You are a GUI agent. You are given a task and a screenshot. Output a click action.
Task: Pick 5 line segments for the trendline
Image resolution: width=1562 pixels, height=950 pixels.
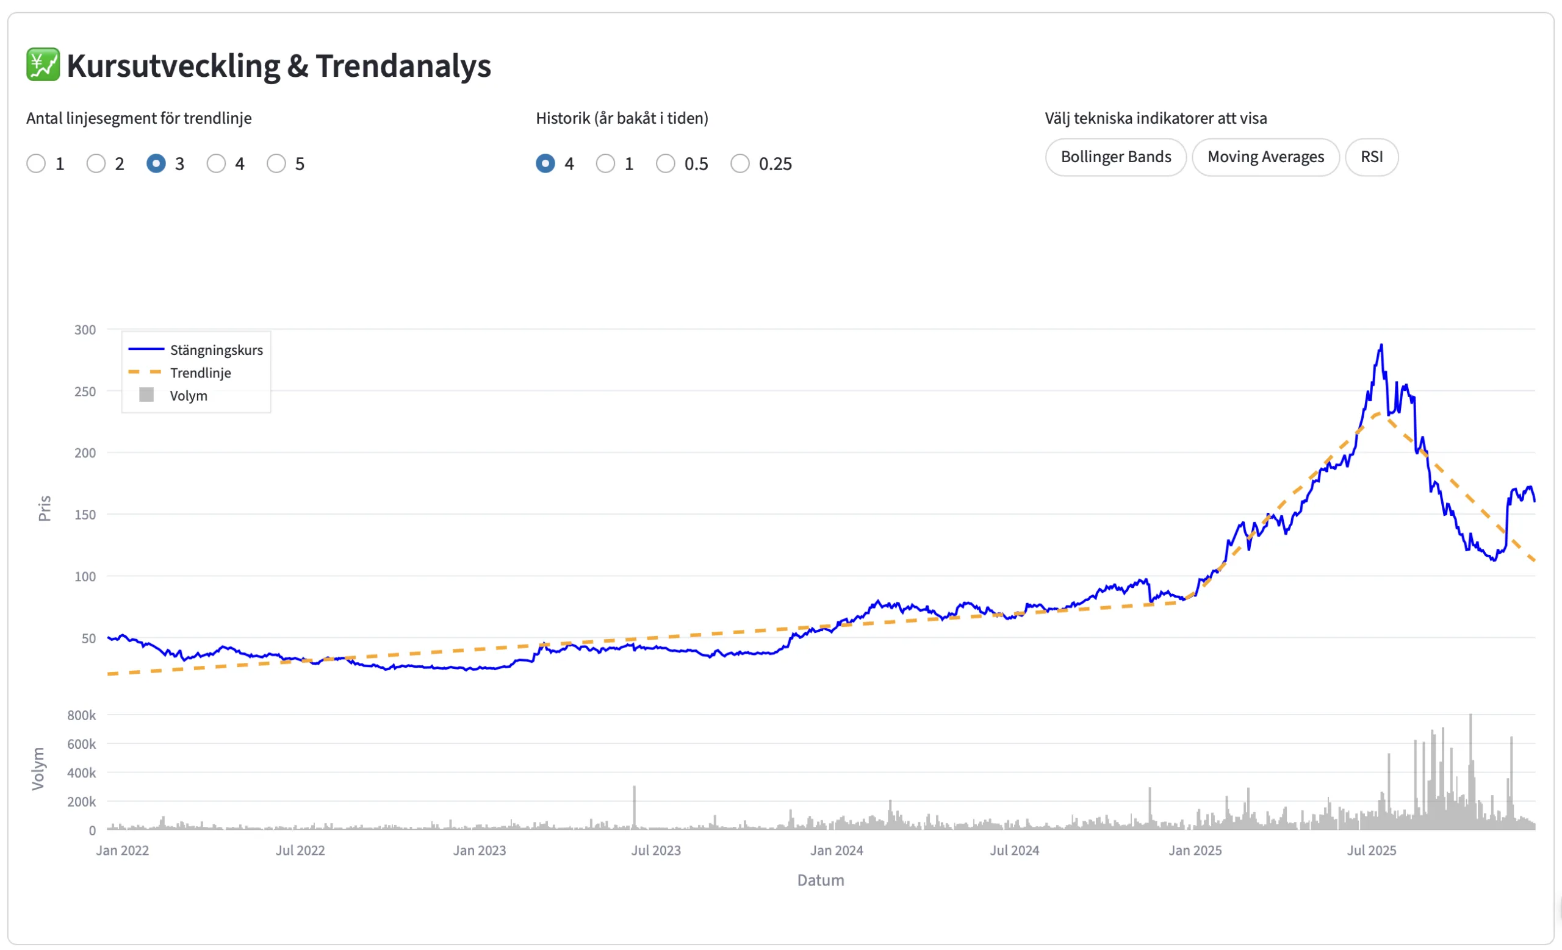pyautogui.click(x=276, y=164)
